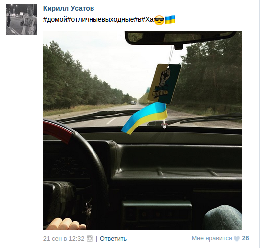Click the 21 сен в 12:32 timestamp

[64, 239]
